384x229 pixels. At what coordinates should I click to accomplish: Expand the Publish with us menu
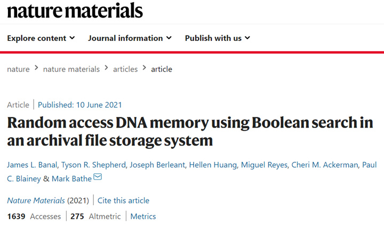click(218, 38)
